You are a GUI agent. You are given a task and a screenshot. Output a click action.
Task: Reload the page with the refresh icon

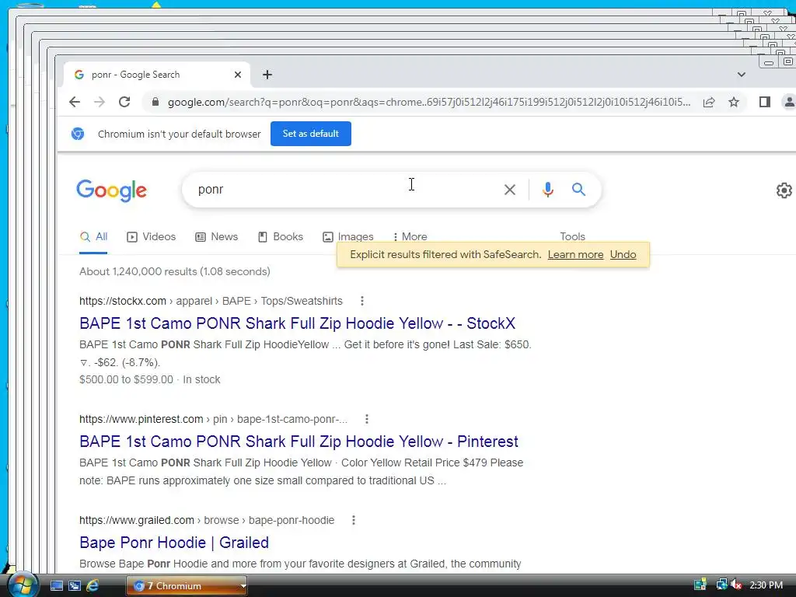pyautogui.click(x=124, y=102)
